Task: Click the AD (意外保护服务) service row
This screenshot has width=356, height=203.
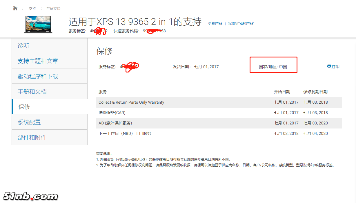Action: [115, 123]
